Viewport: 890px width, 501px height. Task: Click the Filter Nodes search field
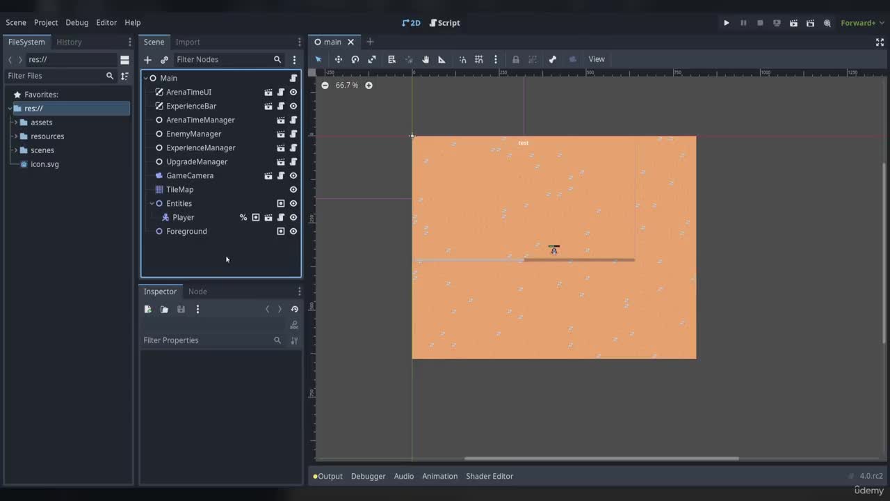tap(222, 60)
